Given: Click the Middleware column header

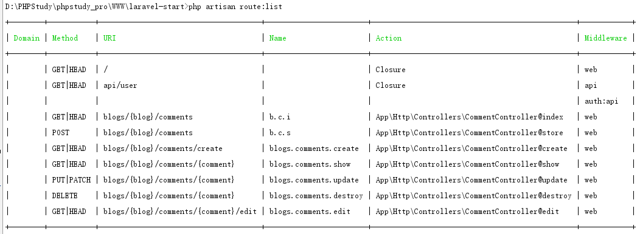Looking at the screenshot, I should [x=605, y=38].
